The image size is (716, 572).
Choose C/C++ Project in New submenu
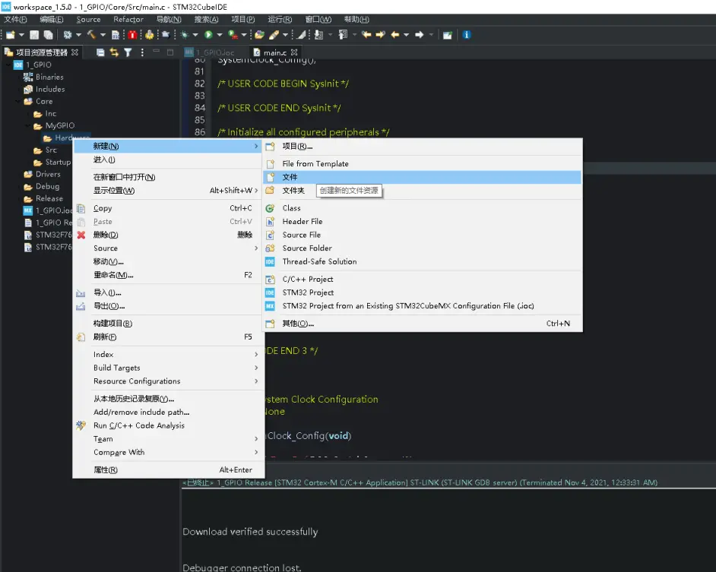coord(423,279)
